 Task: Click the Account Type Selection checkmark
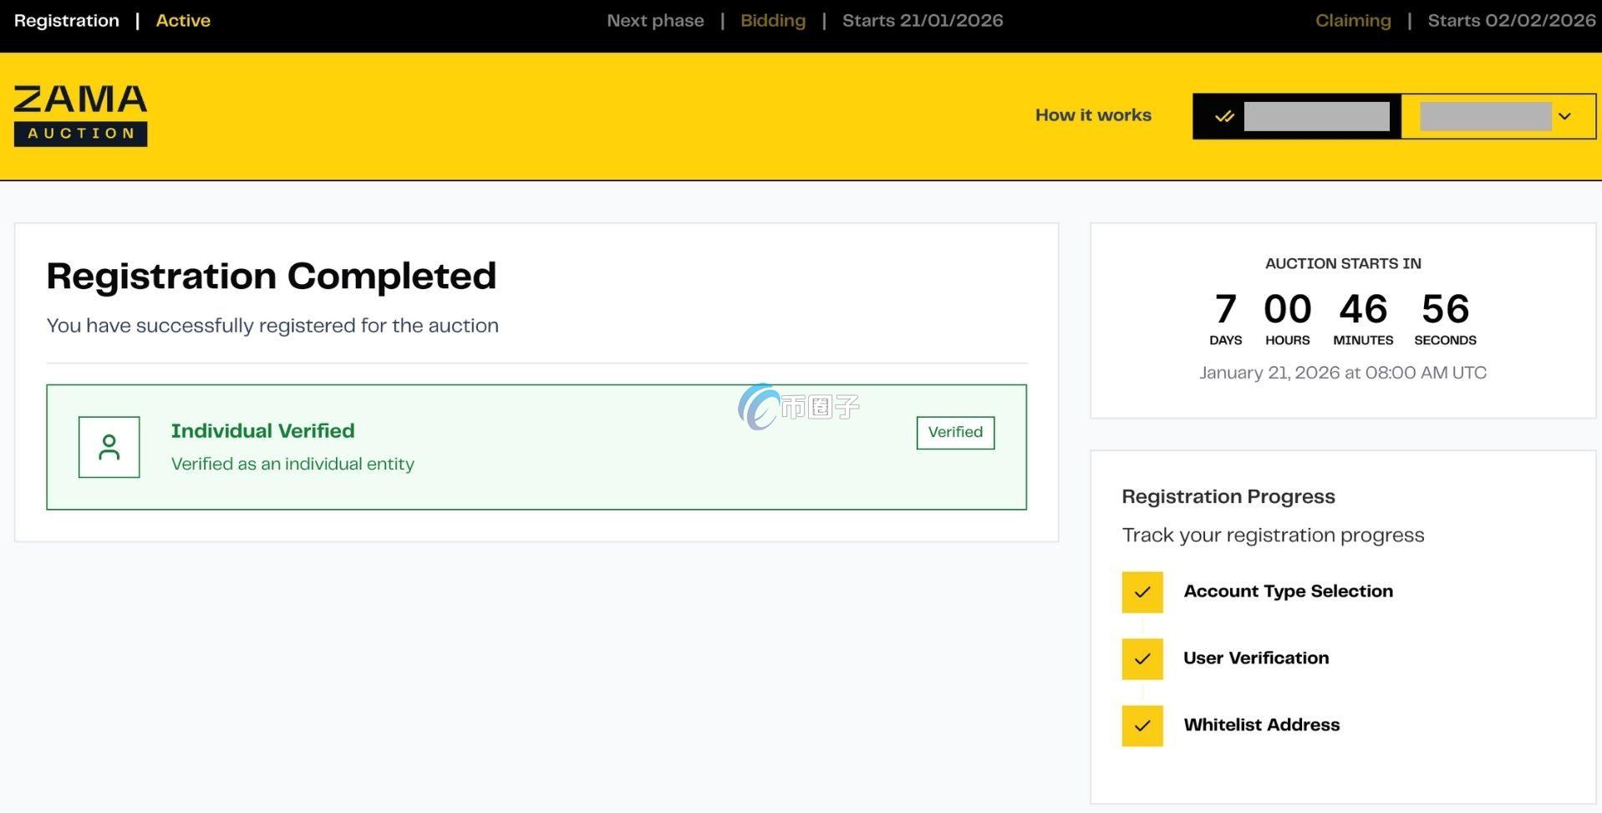pyautogui.click(x=1142, y=592)
